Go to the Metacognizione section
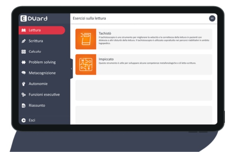The height and width of the screenshot is (152, 228). coord(42,73)
